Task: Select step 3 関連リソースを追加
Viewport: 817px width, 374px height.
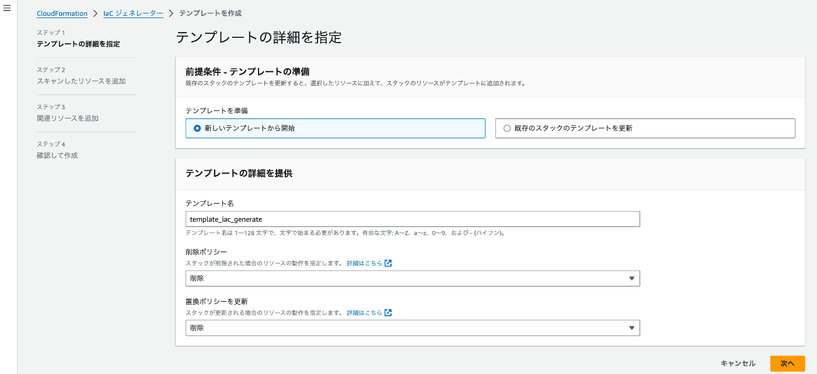Action: point(68,118)
